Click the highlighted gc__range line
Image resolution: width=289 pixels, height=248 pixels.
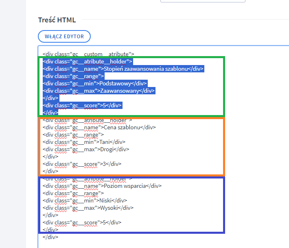pyautogui.click(x=73, y=76)
